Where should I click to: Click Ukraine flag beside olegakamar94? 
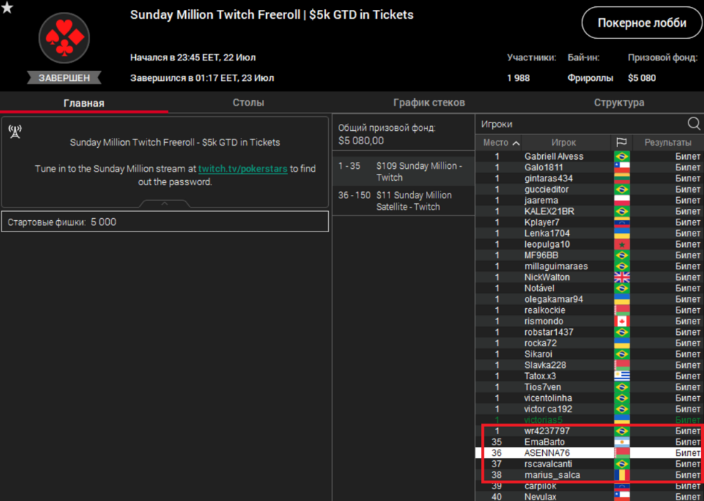[622, 299]
